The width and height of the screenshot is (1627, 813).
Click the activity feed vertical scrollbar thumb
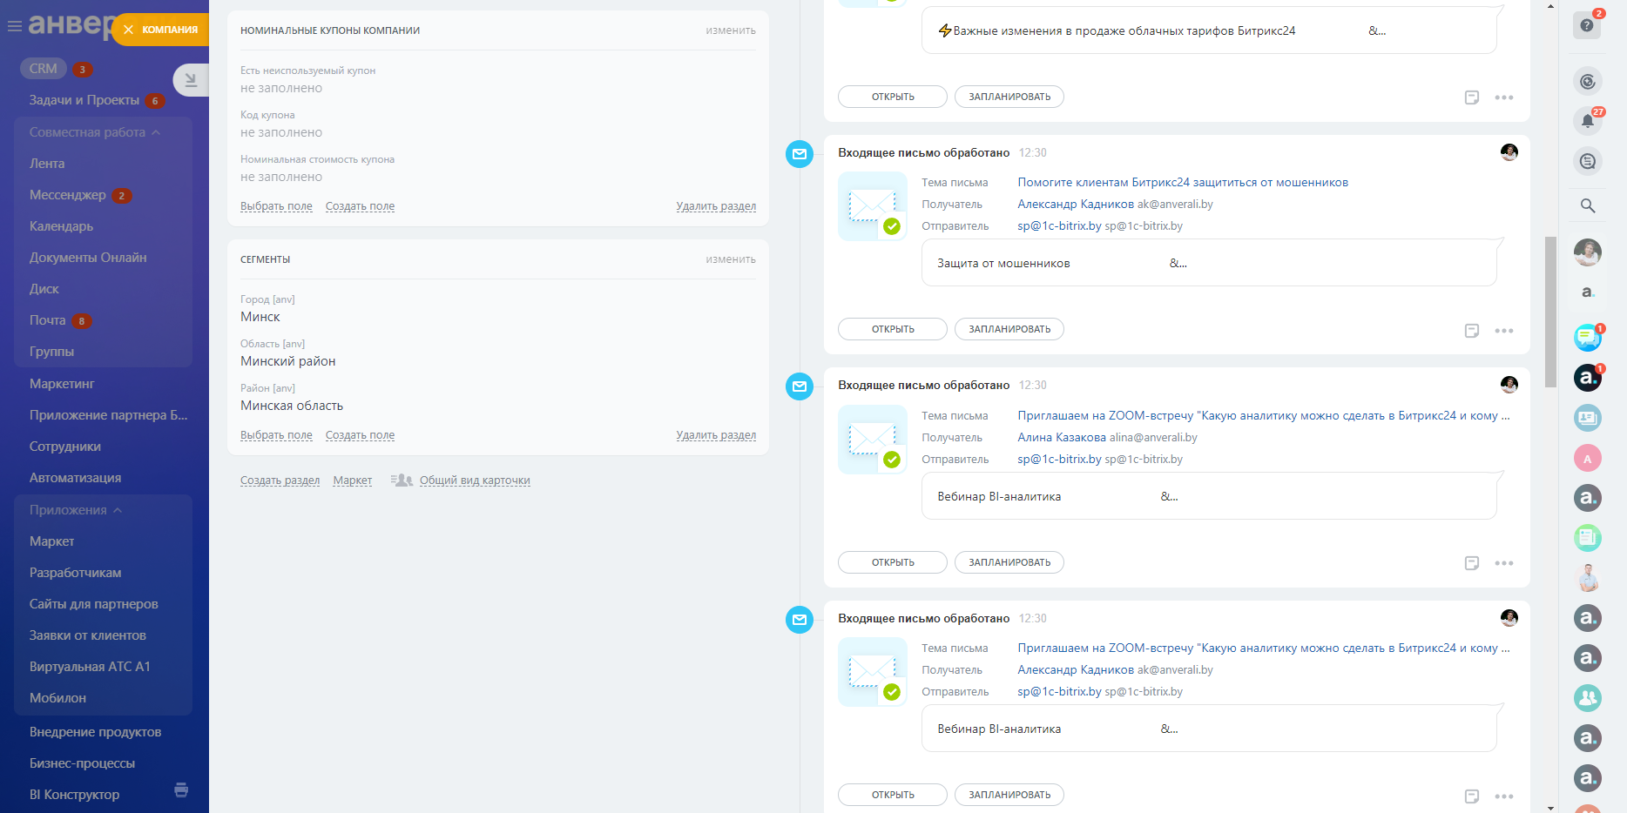point(1549,311)
